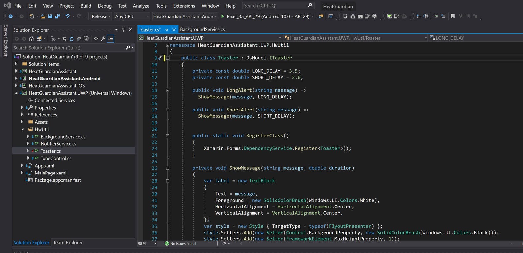Image resolution: width=523 pixels, height=253 pixels.
Task: Open the Server Explorer side tab
Action: (x=6, y=41)
